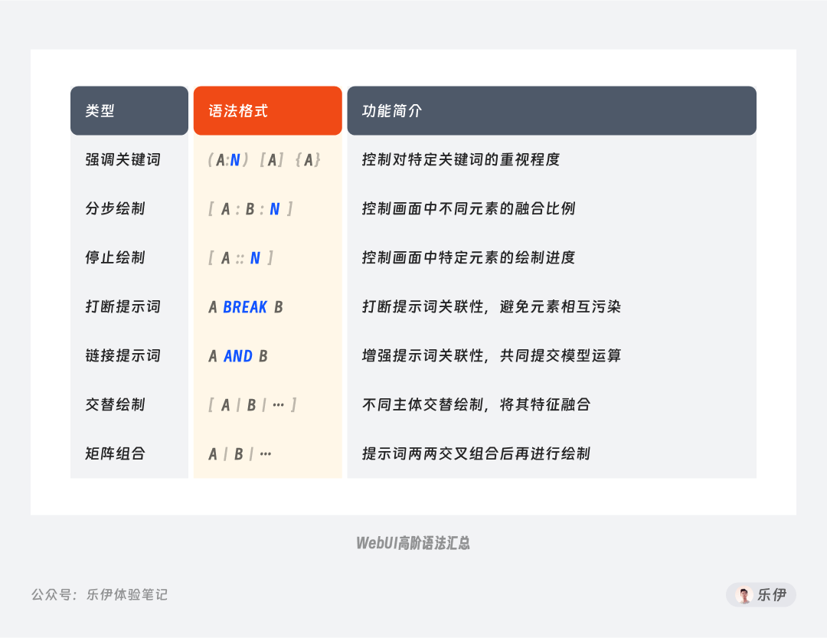Click the [ A : B : N ] syntax
This screenshot has width=827, height=638.
(250, 209)
